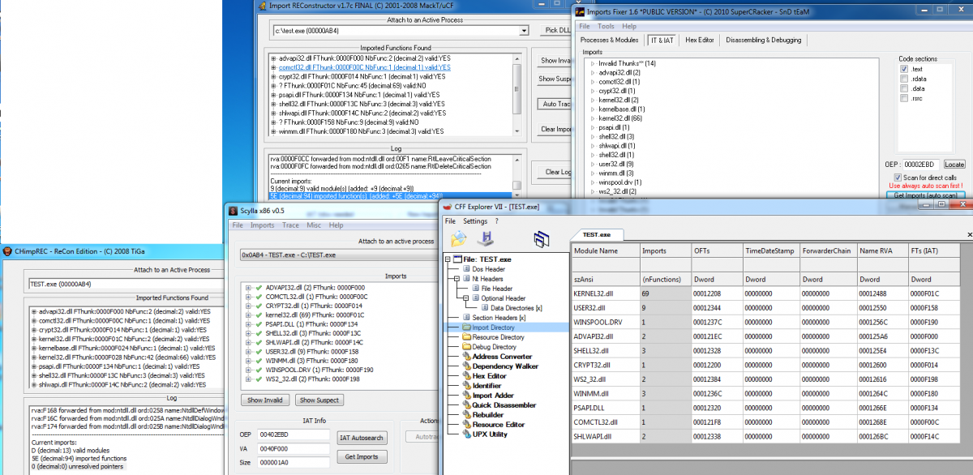The width and height of the screenshot is (973, 475).
Task: Open File menu in Imports Fixer
Action: point(584,27)
